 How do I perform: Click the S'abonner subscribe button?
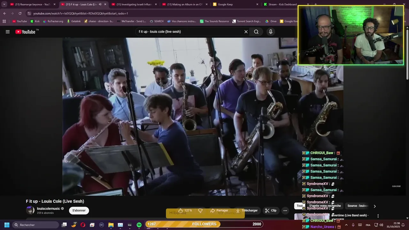pyautogui.click(x=79, y=211)
